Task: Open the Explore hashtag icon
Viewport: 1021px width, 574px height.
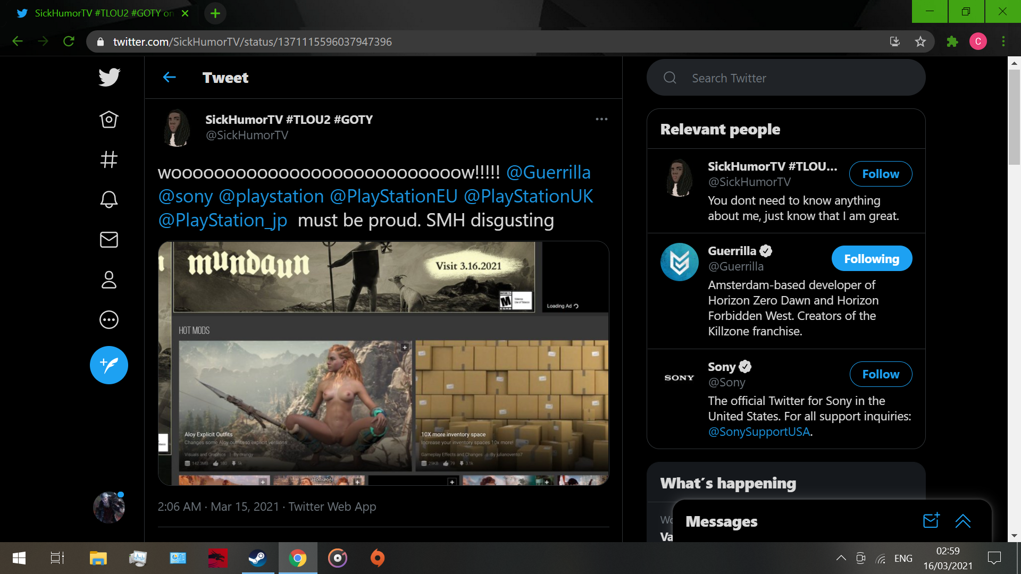Action: 109,159
